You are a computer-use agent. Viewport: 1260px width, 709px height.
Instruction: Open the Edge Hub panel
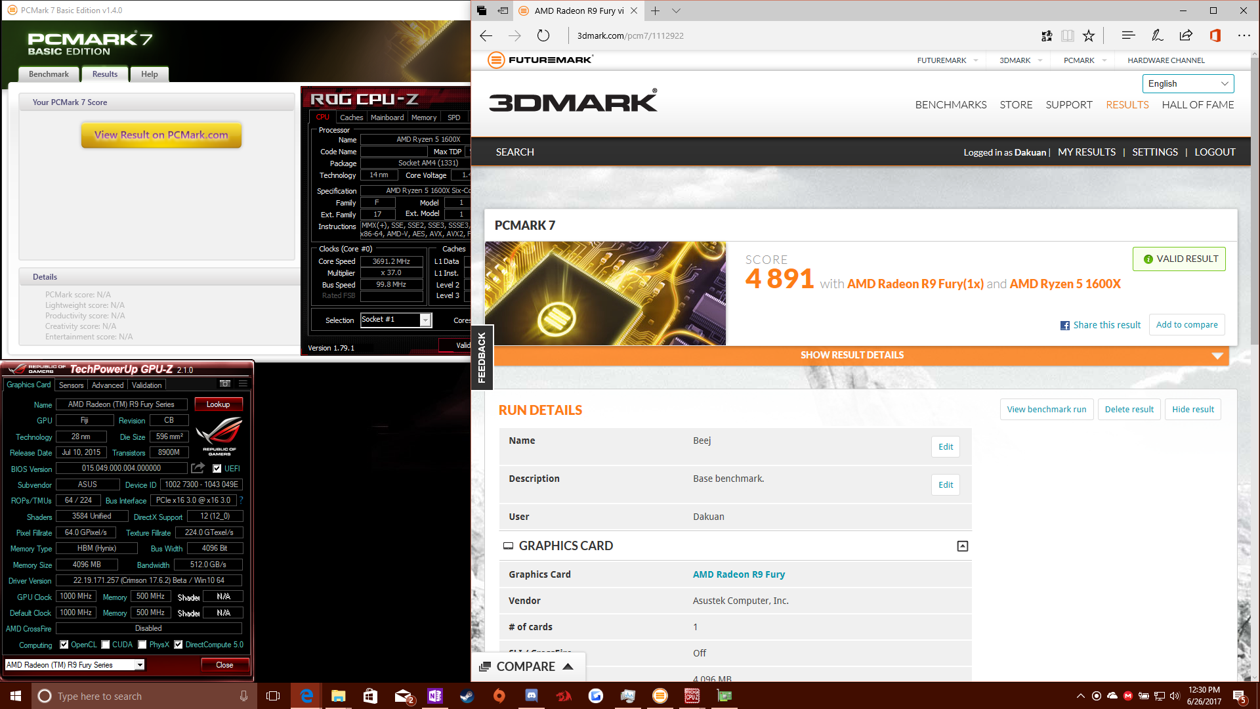(1128, 35)
